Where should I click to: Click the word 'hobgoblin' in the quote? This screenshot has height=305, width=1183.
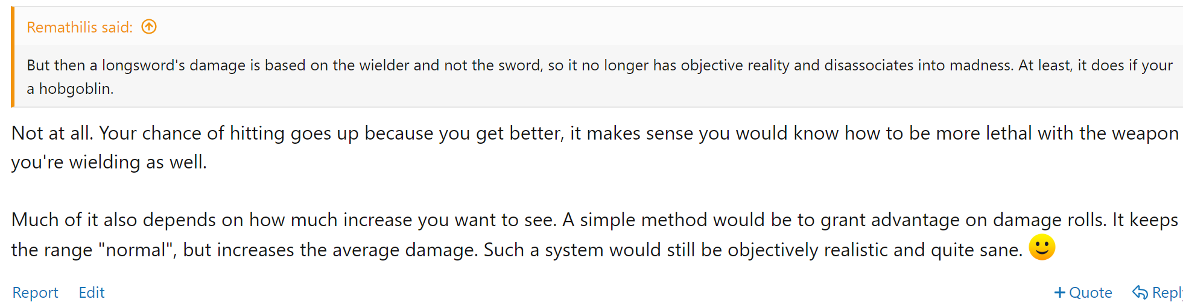click(75, 89)
